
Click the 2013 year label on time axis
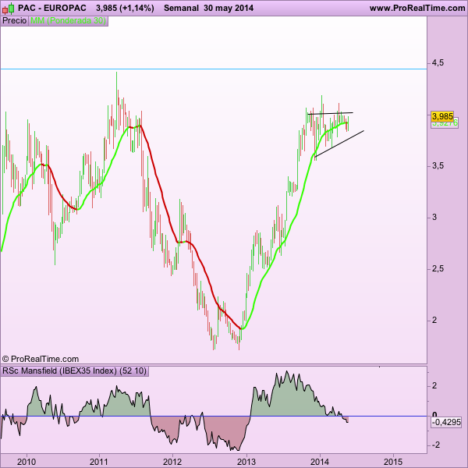(246, 462)
